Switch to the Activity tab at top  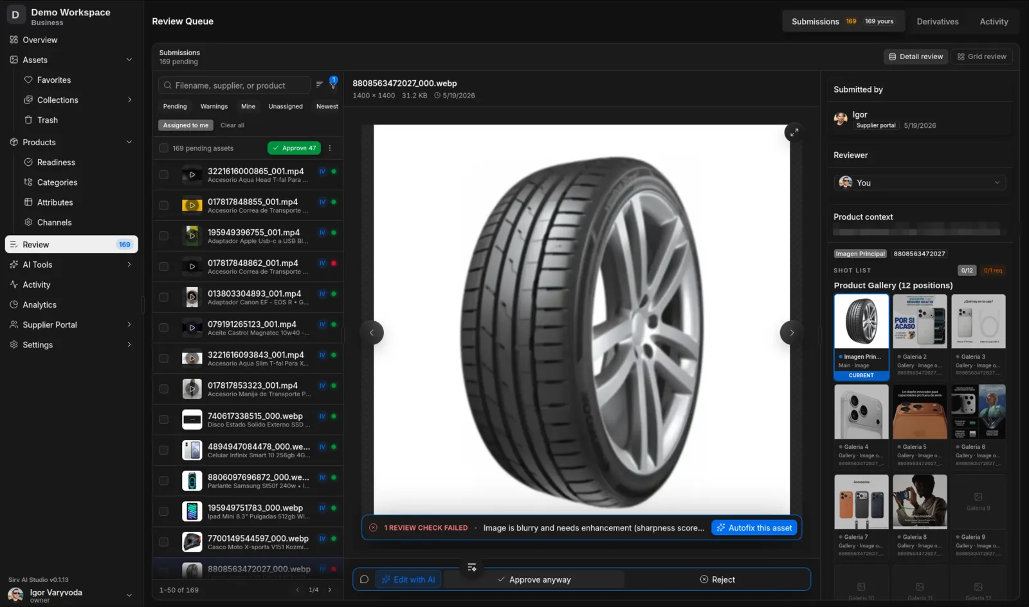(994, 21)
